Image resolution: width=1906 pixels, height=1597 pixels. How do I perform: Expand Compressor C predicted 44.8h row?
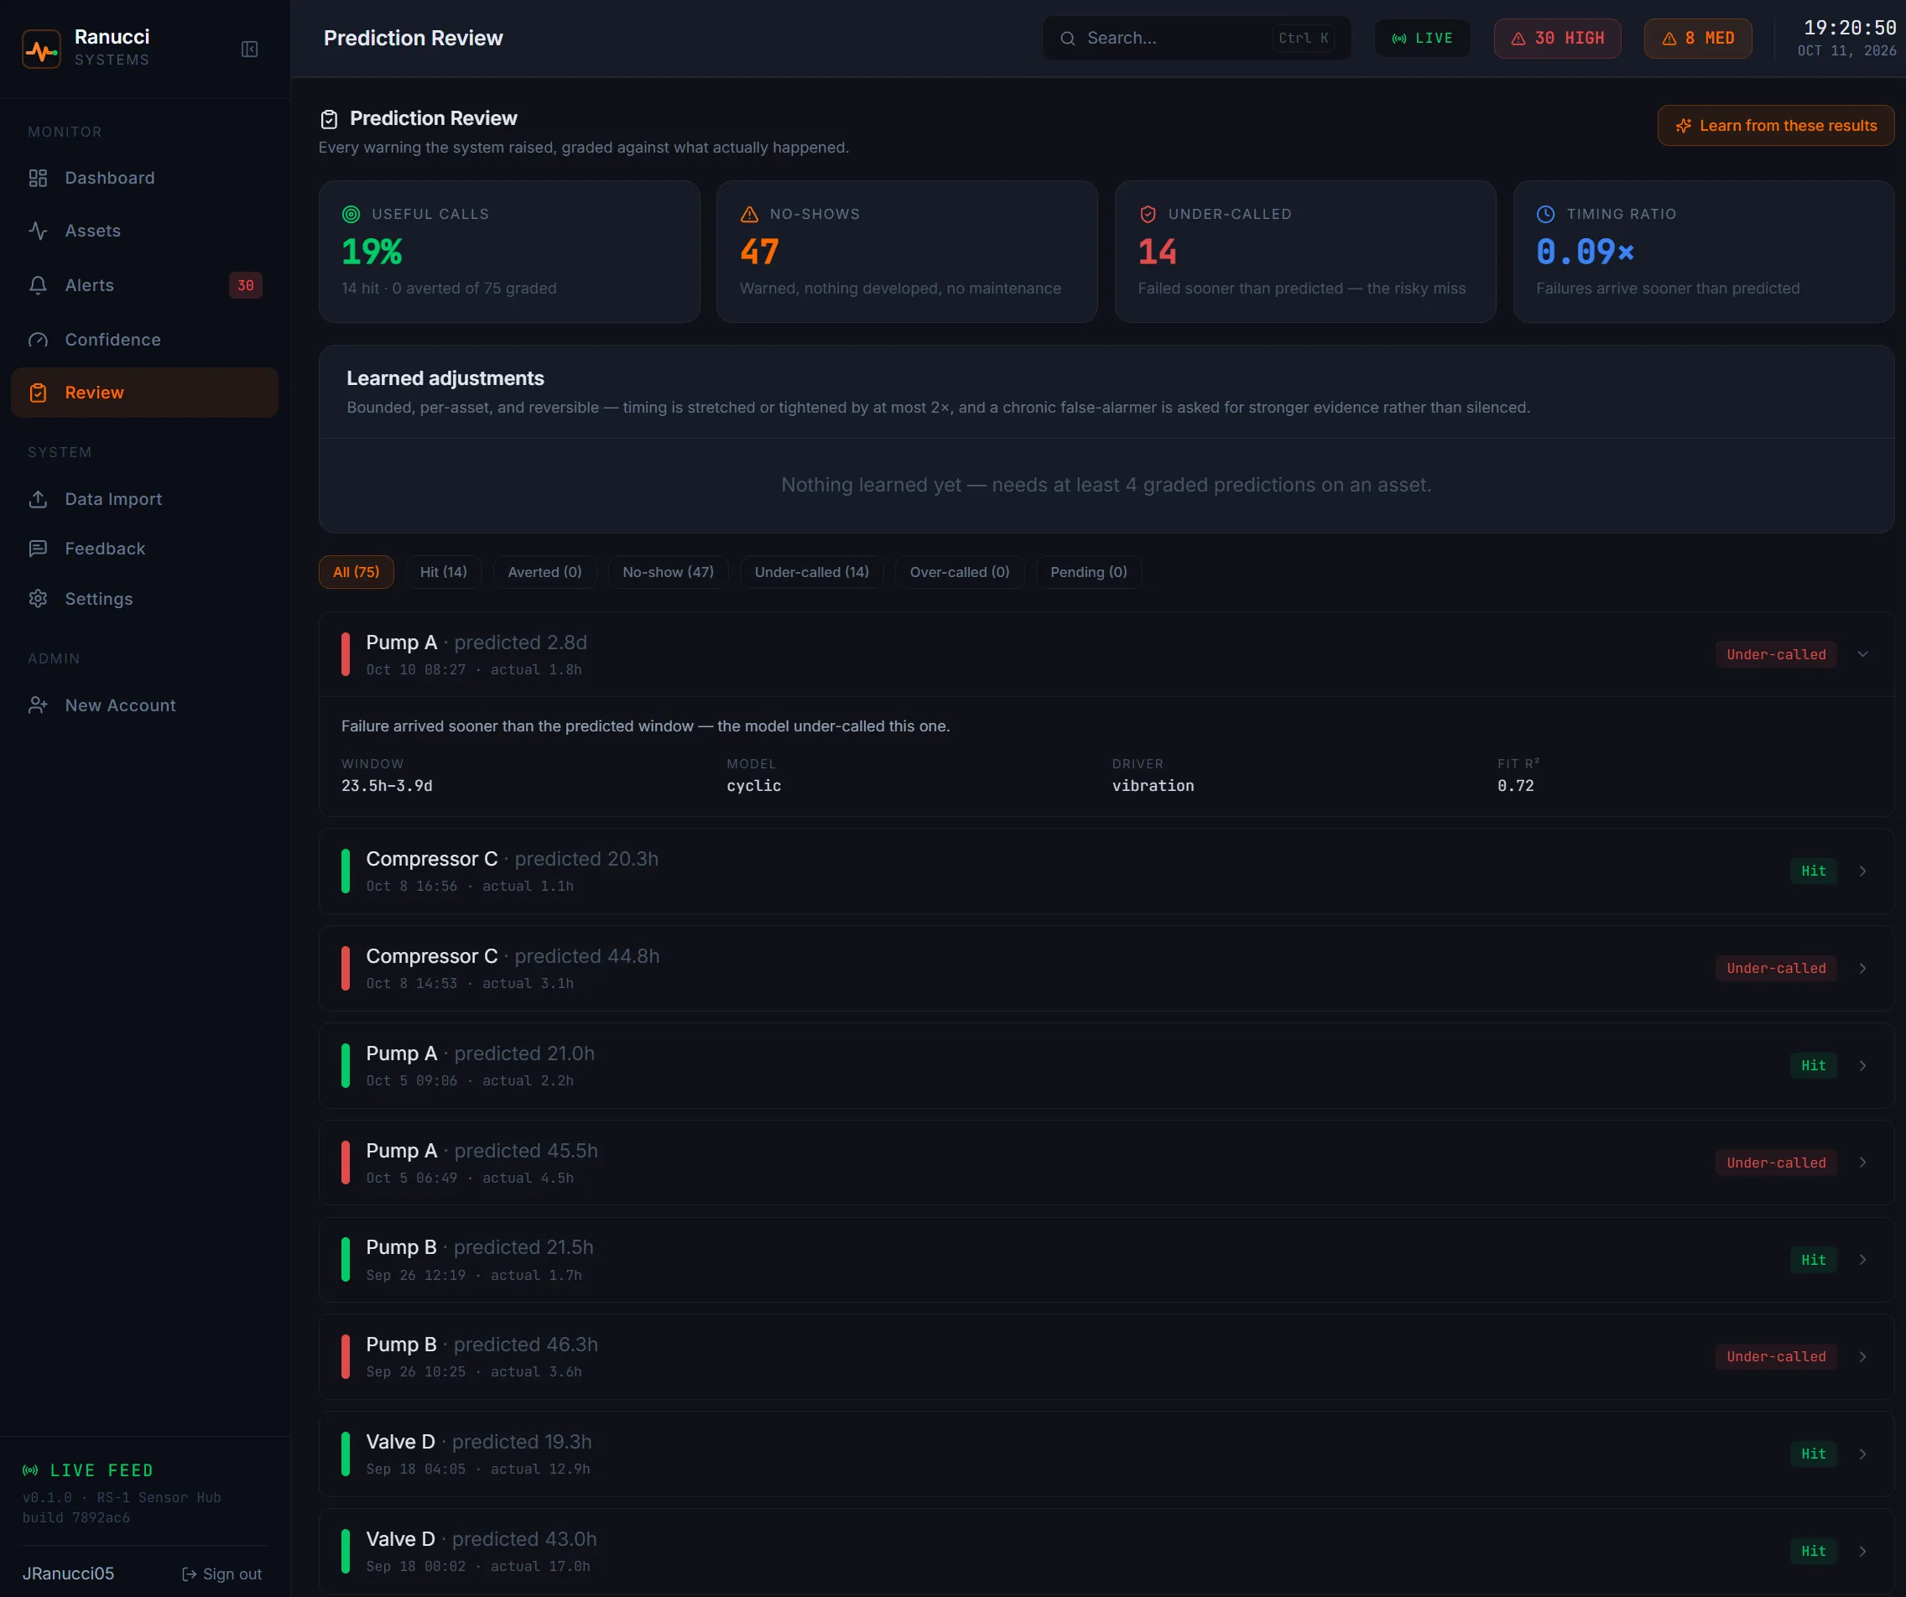click(x=1107, y=968)
